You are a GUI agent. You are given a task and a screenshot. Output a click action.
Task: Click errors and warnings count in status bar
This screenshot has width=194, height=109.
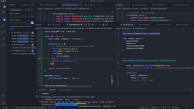(x=52, y=107)
